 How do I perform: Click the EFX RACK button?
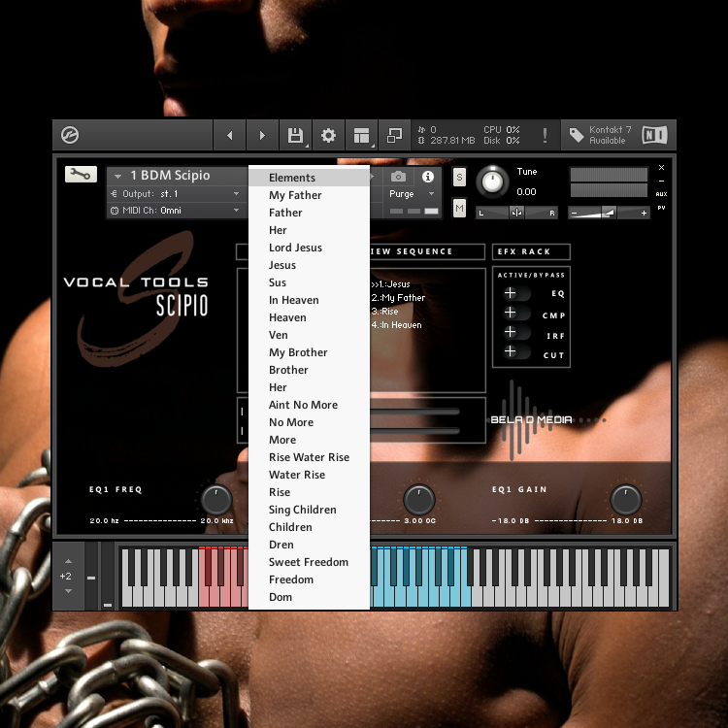(531, 251)
